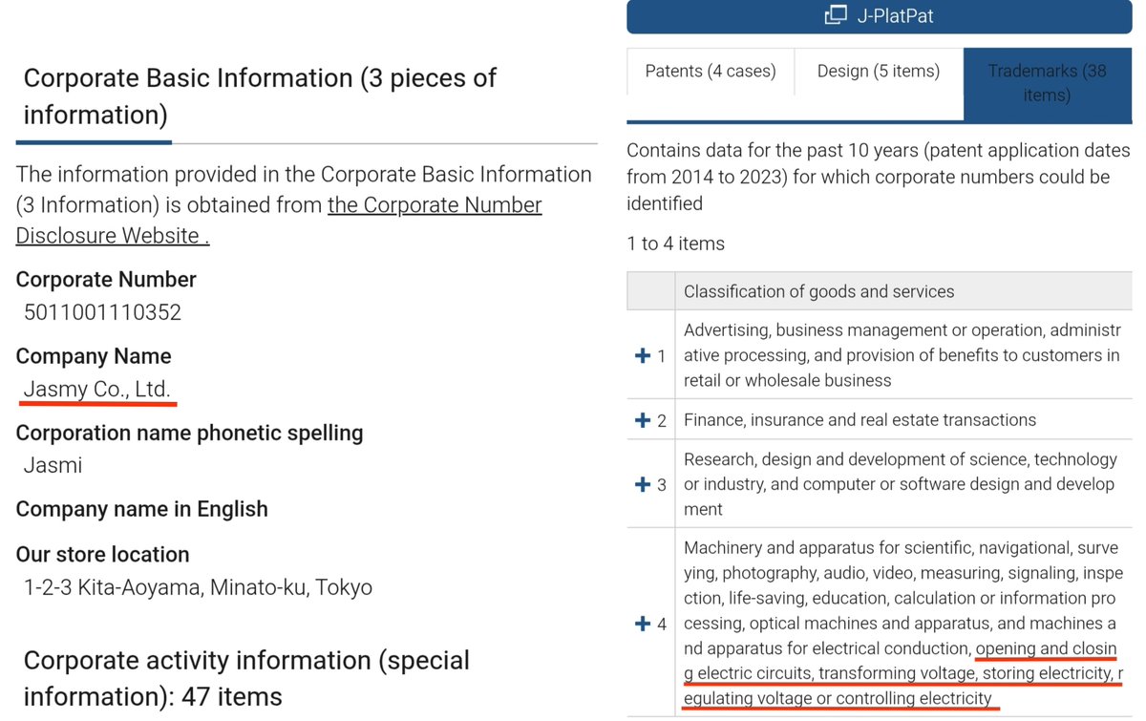
Task: Click the address 1-2-3 Kita-Aoyama, Minato-ku, Tokyo
Action: [198, 587]
